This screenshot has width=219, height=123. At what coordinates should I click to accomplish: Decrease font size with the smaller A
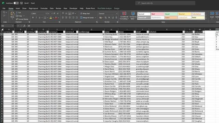tap(57, 14)
